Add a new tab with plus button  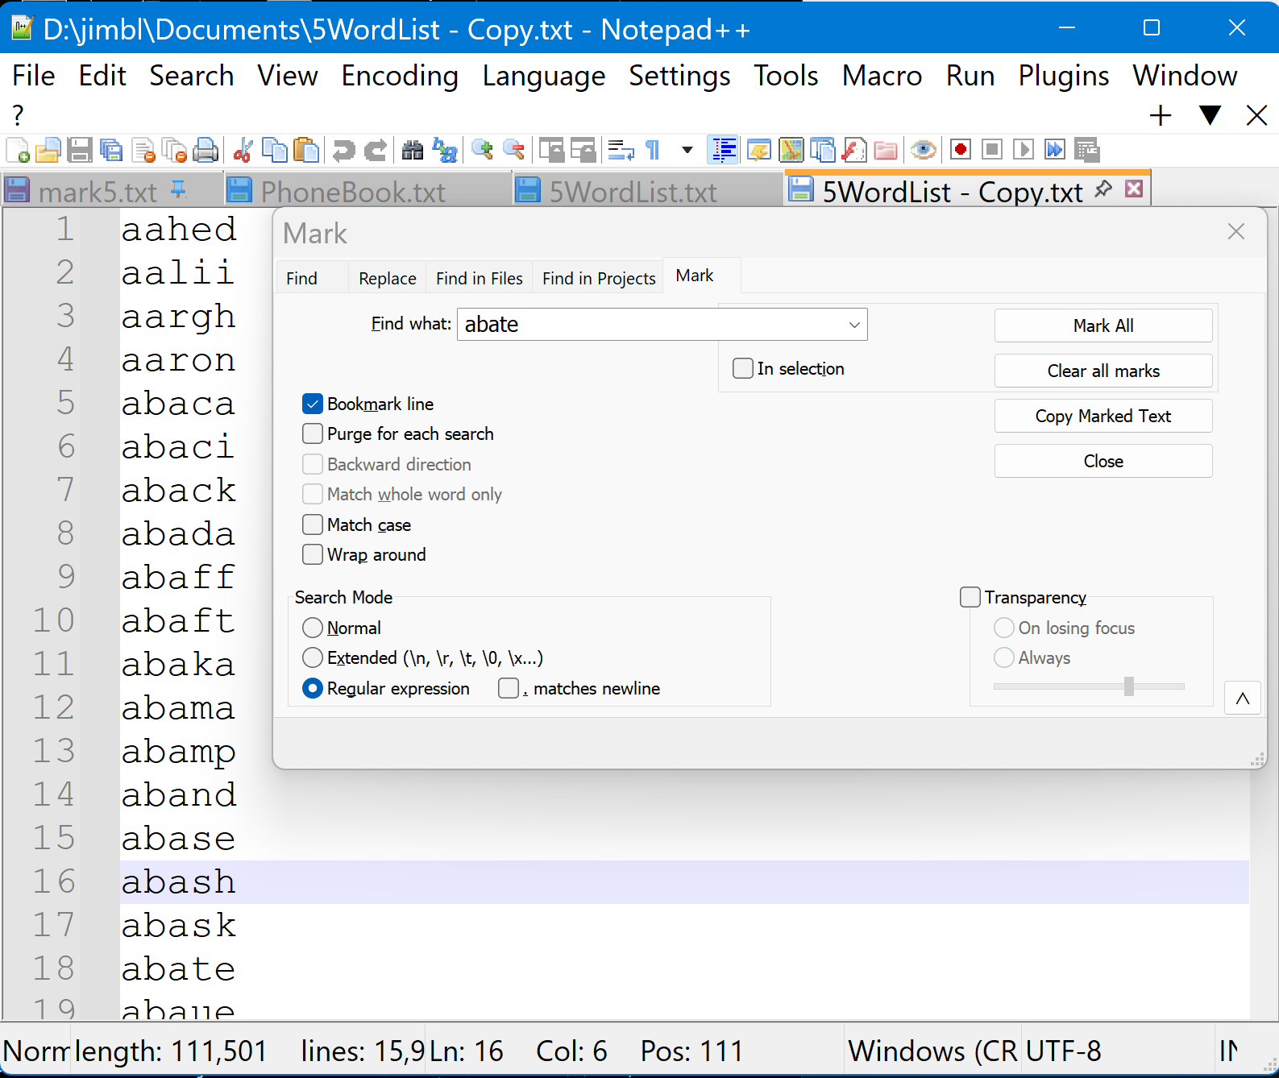[1161, 115]
